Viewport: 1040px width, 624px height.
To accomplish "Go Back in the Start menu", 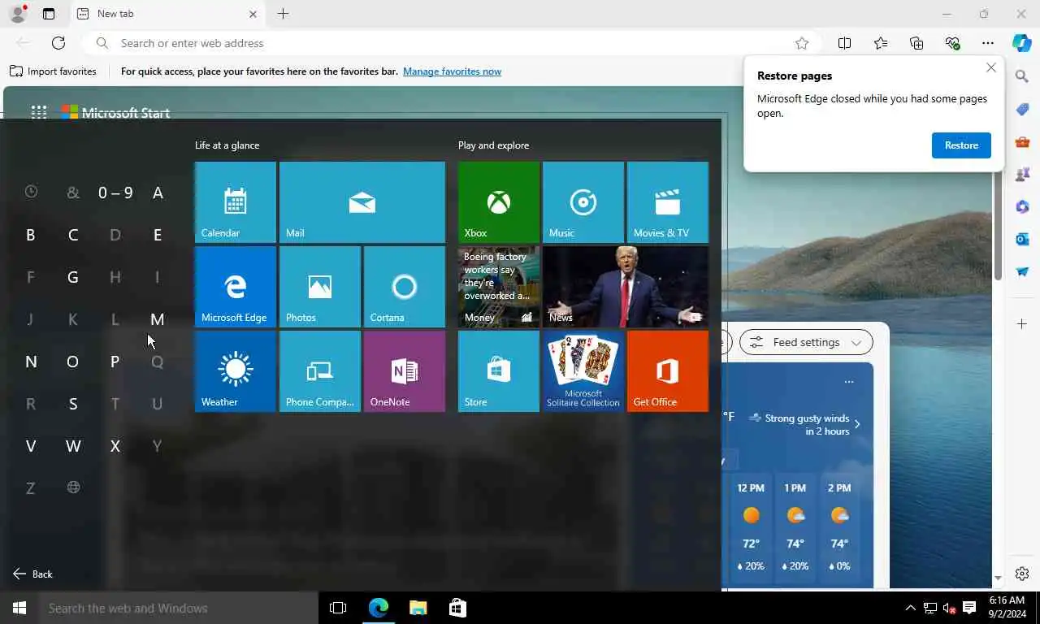I will point(32,574).
